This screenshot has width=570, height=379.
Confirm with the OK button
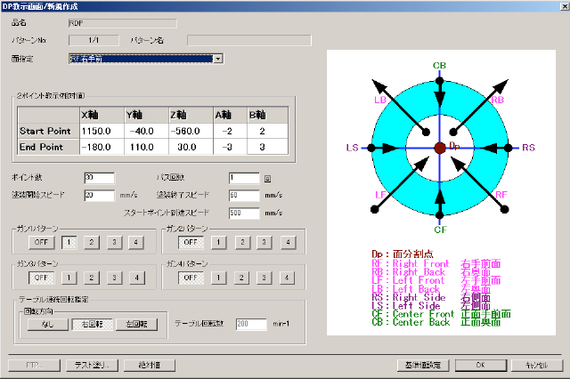point(481,365)
